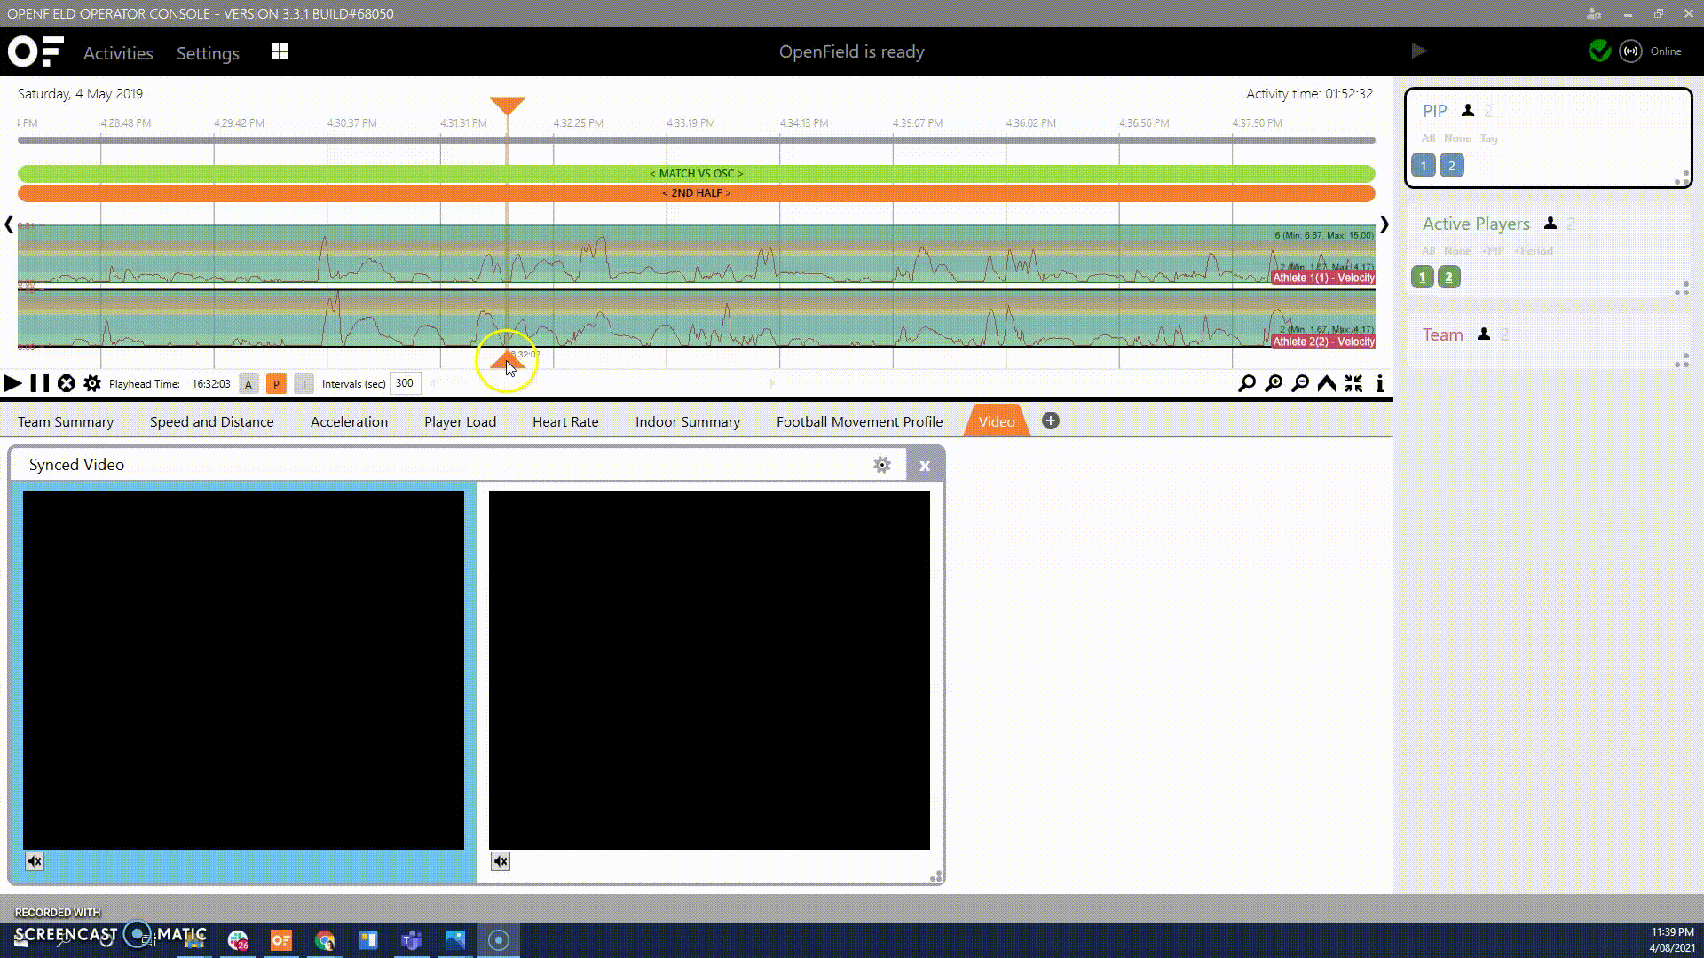Click the orange playhead marker above timeline
Image resolution: width=1704 pixels, height=958 pixels.
(x=508, y=106)
